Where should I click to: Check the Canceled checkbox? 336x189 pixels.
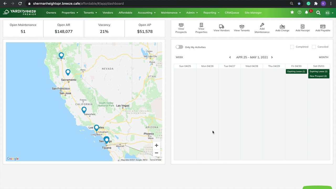[314, 47]
